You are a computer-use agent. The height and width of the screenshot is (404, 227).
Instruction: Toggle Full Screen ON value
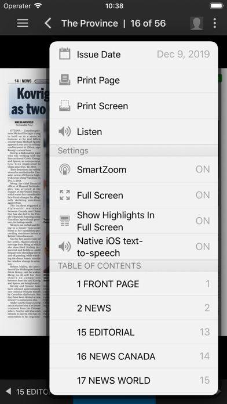[x=203, y=195]
